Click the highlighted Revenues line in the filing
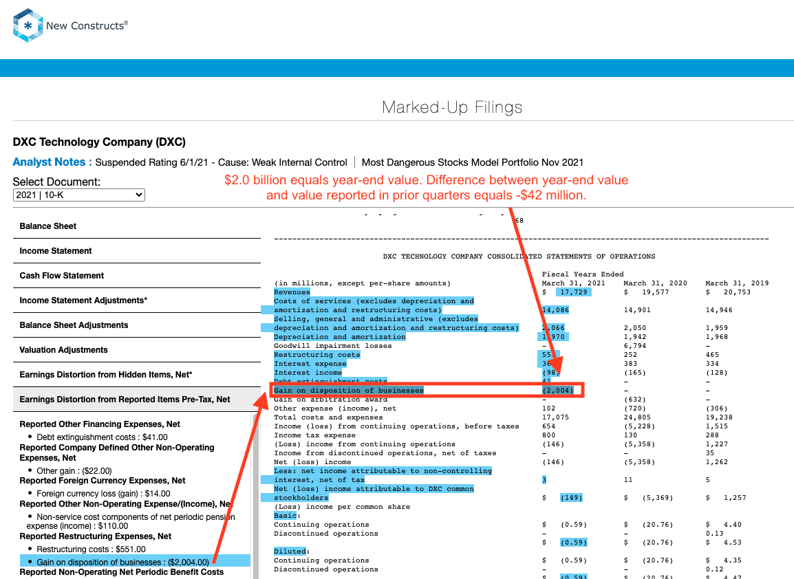794x579 pixels. pyautogui.click(x=292, y=292)
